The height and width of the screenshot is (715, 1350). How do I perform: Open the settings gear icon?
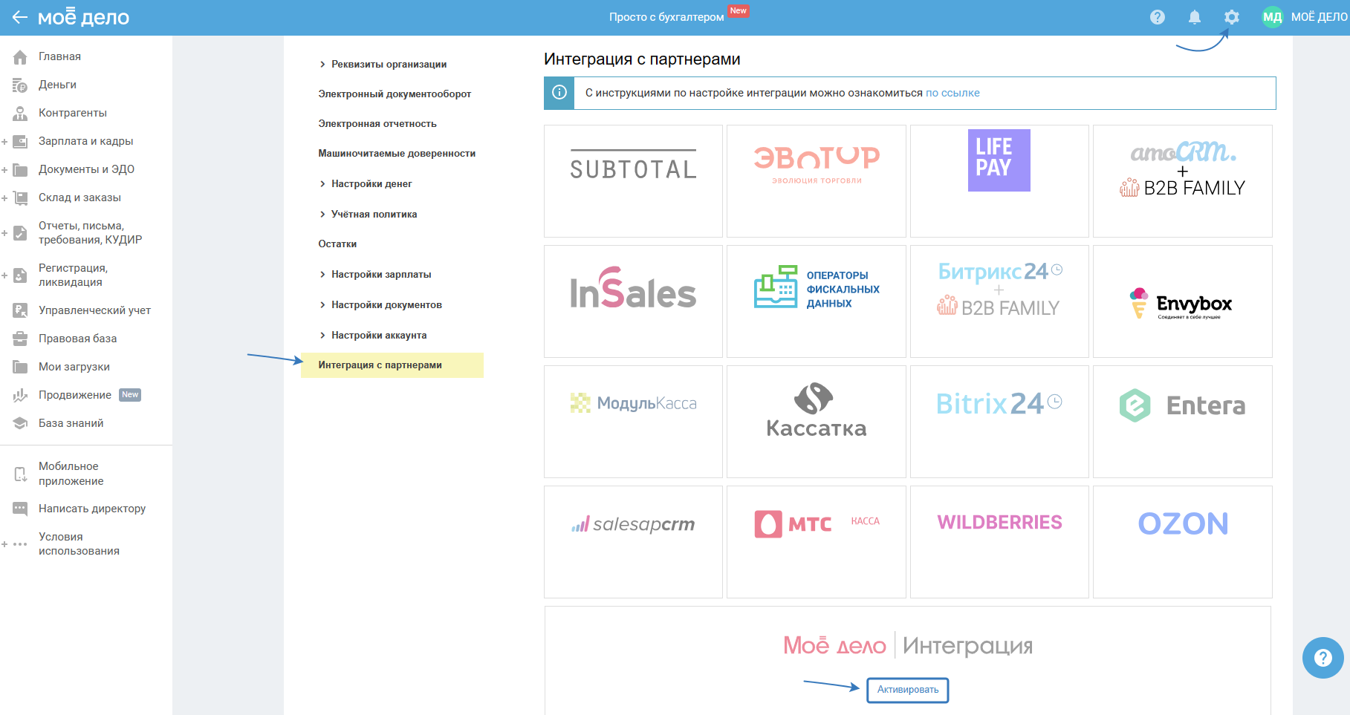(x=1232, y=17)
